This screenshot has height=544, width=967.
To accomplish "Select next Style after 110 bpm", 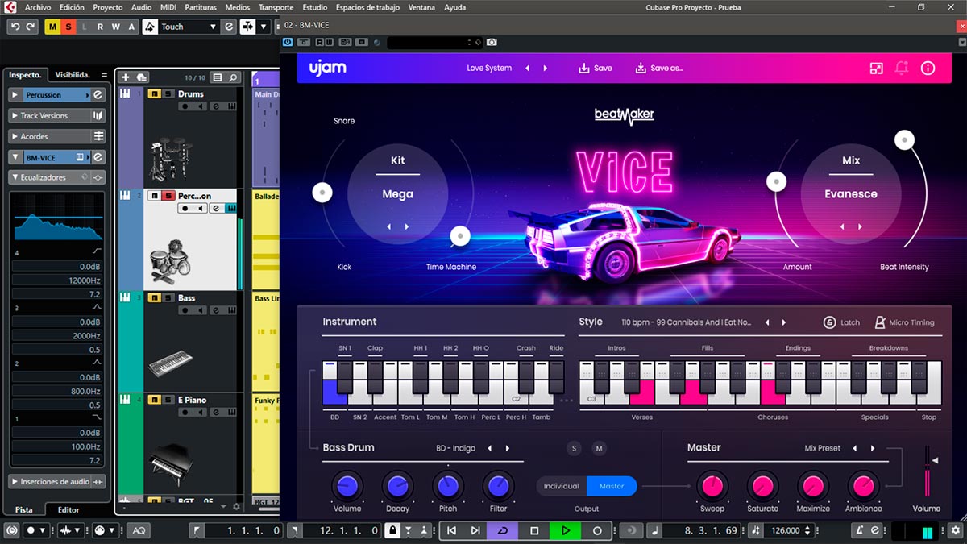I will (x=784, y=322).
